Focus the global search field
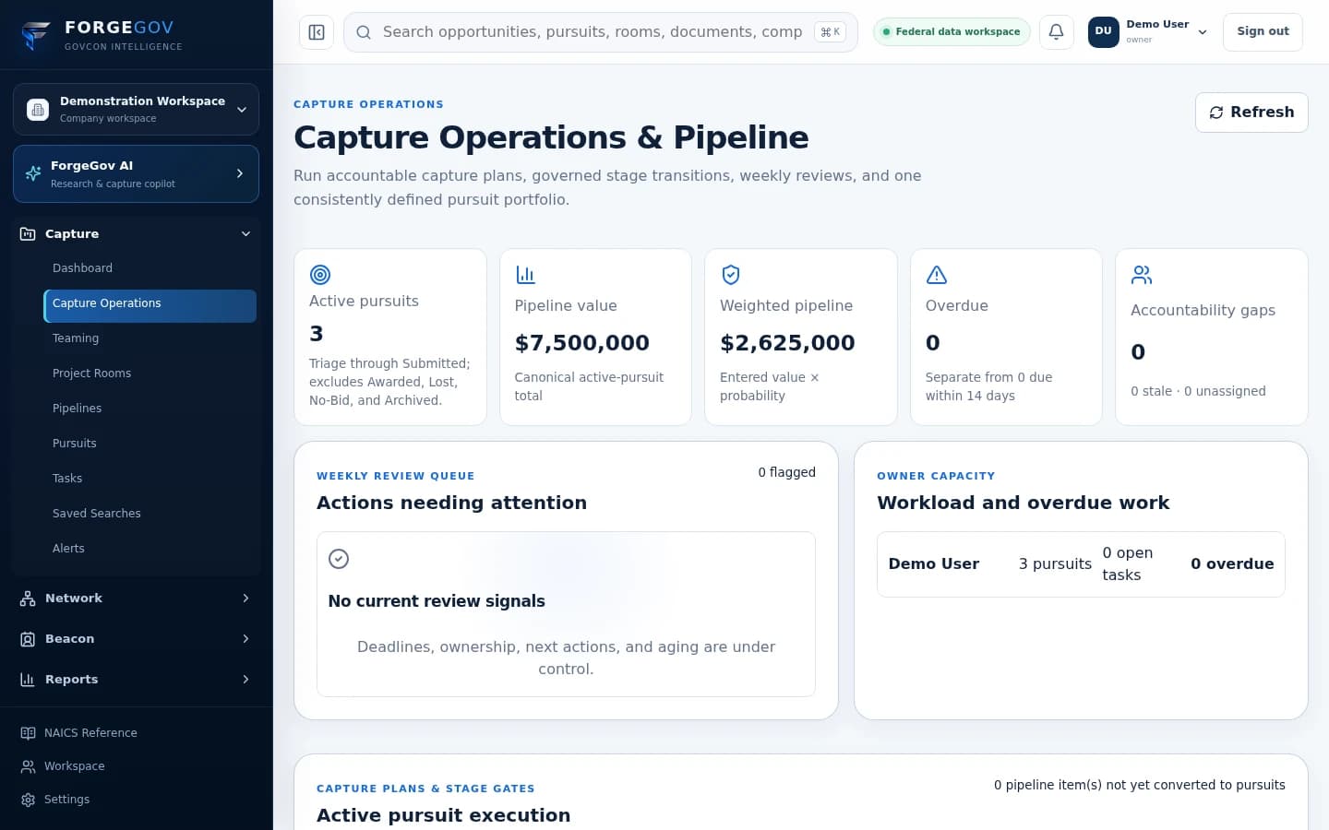The width and height of the screenshot is (1329, 830). 601,32
